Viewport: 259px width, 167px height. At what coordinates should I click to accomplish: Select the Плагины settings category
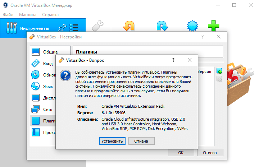[43, 121]
